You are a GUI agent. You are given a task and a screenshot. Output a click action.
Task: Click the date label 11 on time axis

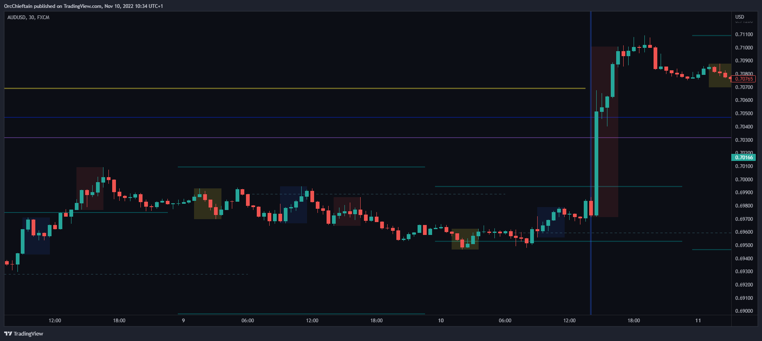[x=698, y=321]
